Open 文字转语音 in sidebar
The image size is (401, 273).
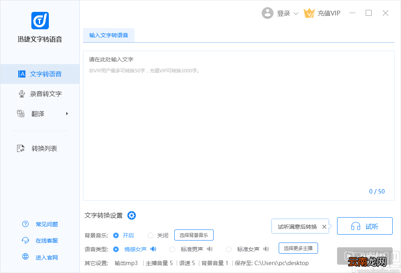40,74
